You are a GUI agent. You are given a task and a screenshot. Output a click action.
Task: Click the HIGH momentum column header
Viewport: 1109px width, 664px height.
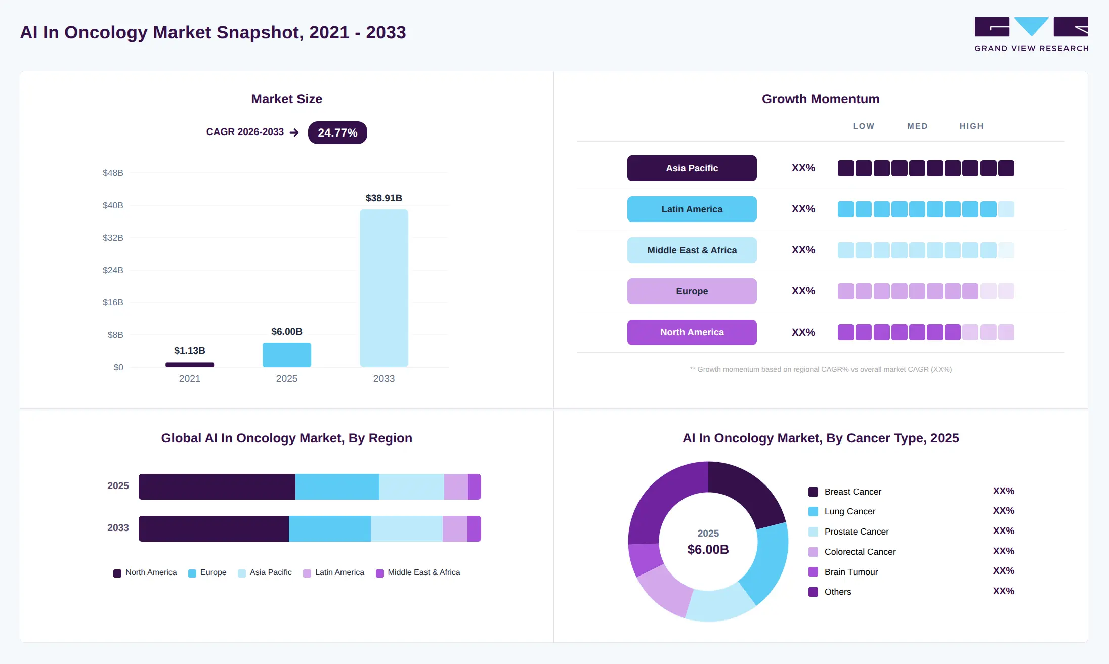coord(971,126)
